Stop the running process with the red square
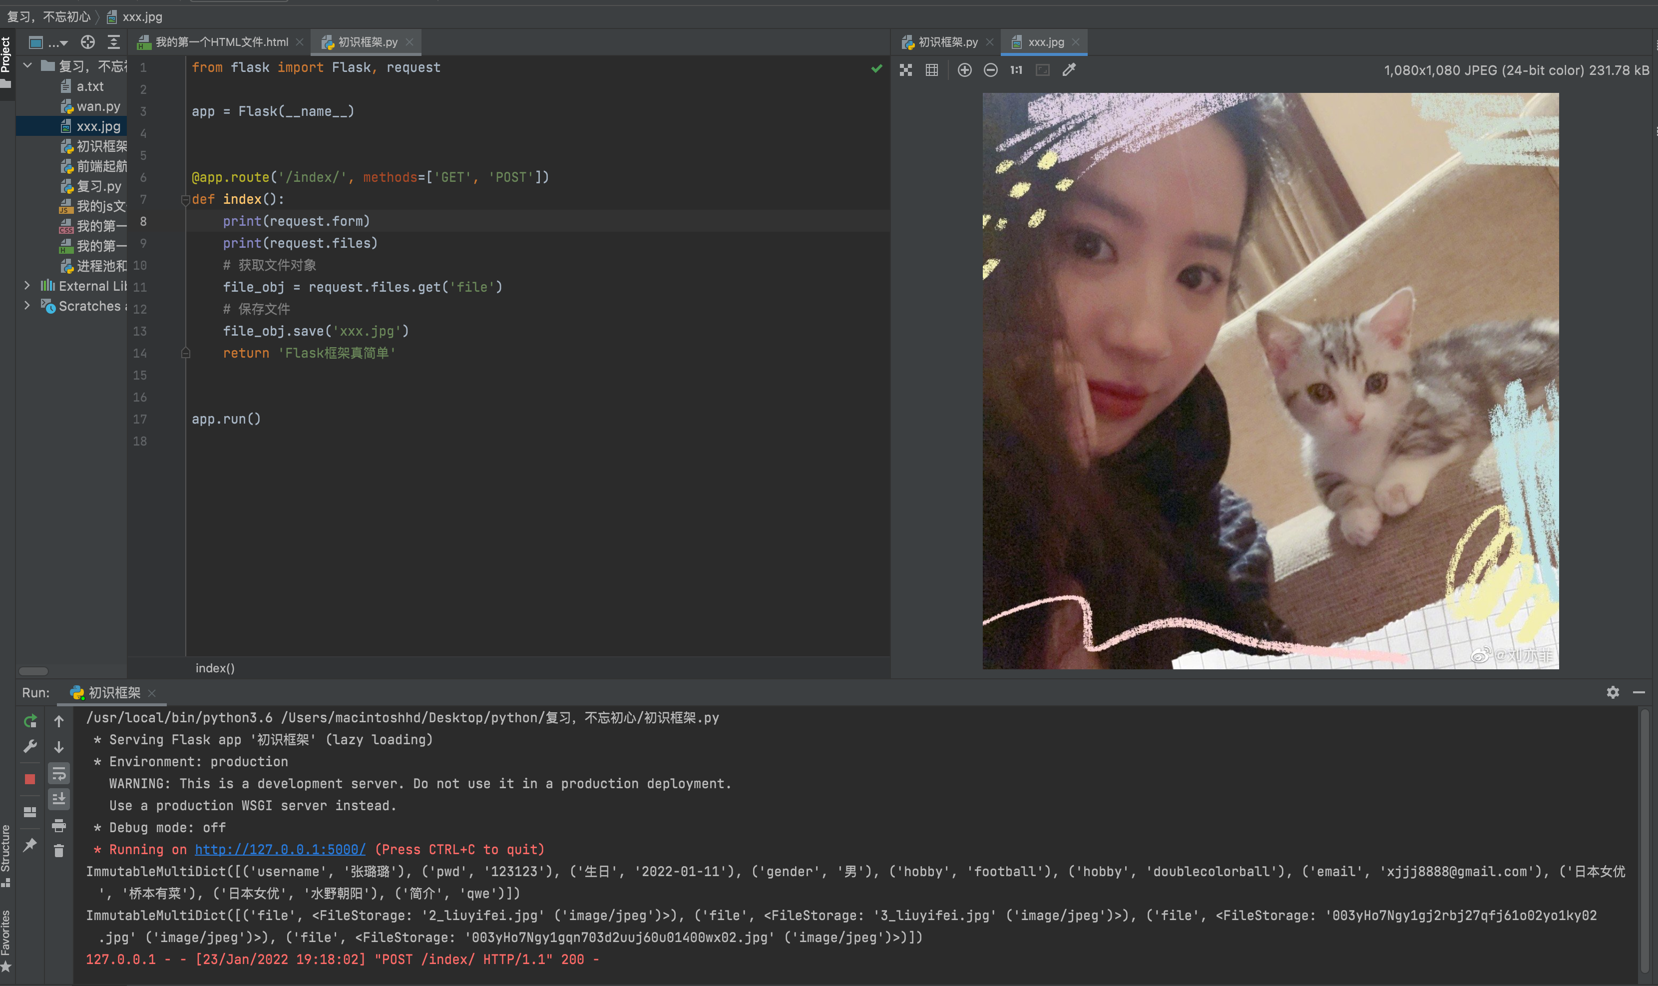Image resolution: width=1658 pixels, height=986 pixels. (30, 779)
